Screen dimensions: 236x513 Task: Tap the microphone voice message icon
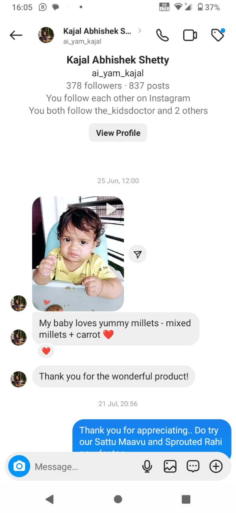[147, 466]
